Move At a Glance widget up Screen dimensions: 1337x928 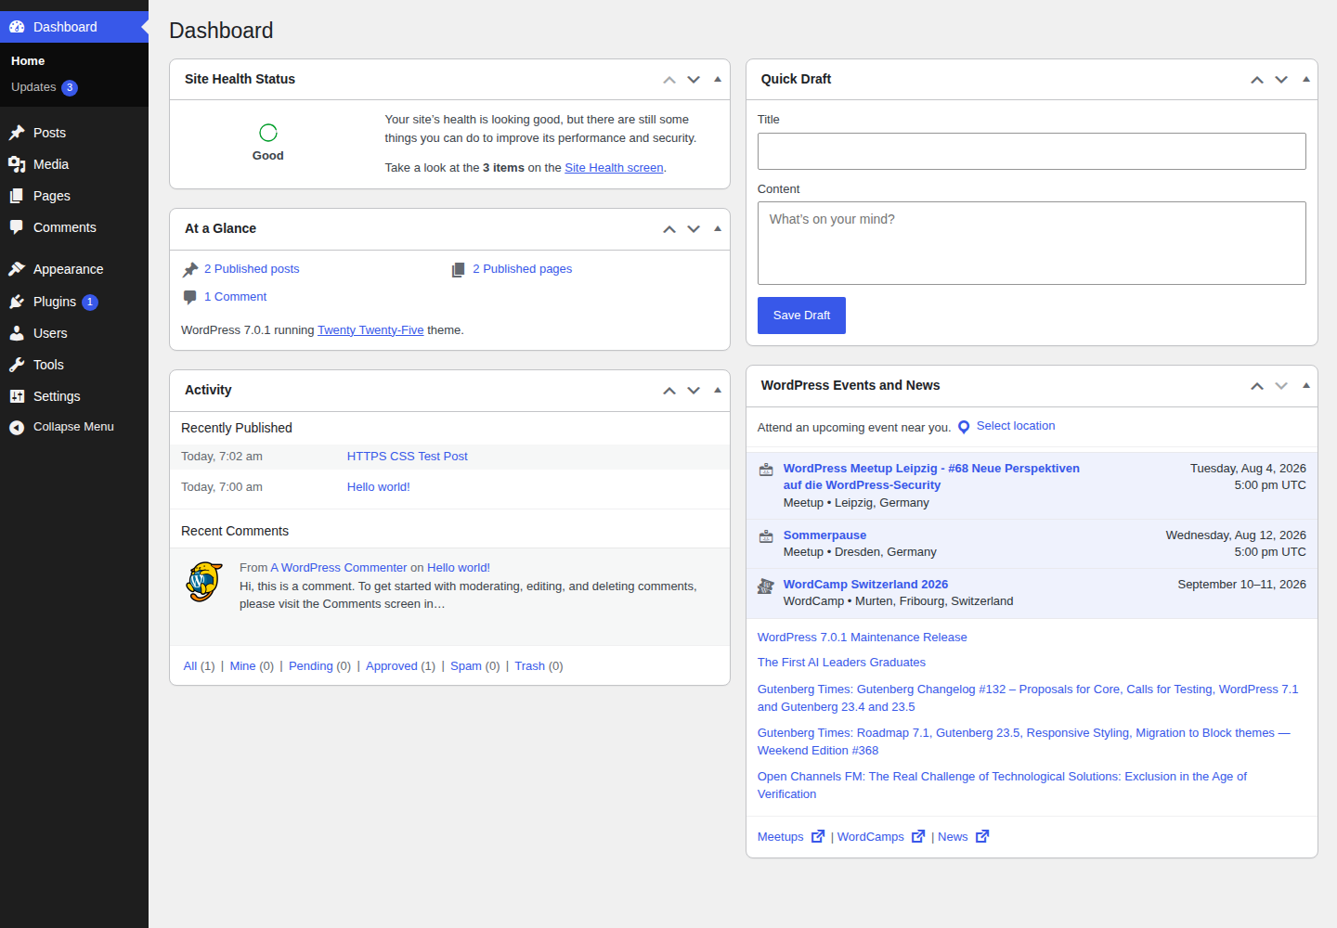pyautogui.click(x=669, y=229)
